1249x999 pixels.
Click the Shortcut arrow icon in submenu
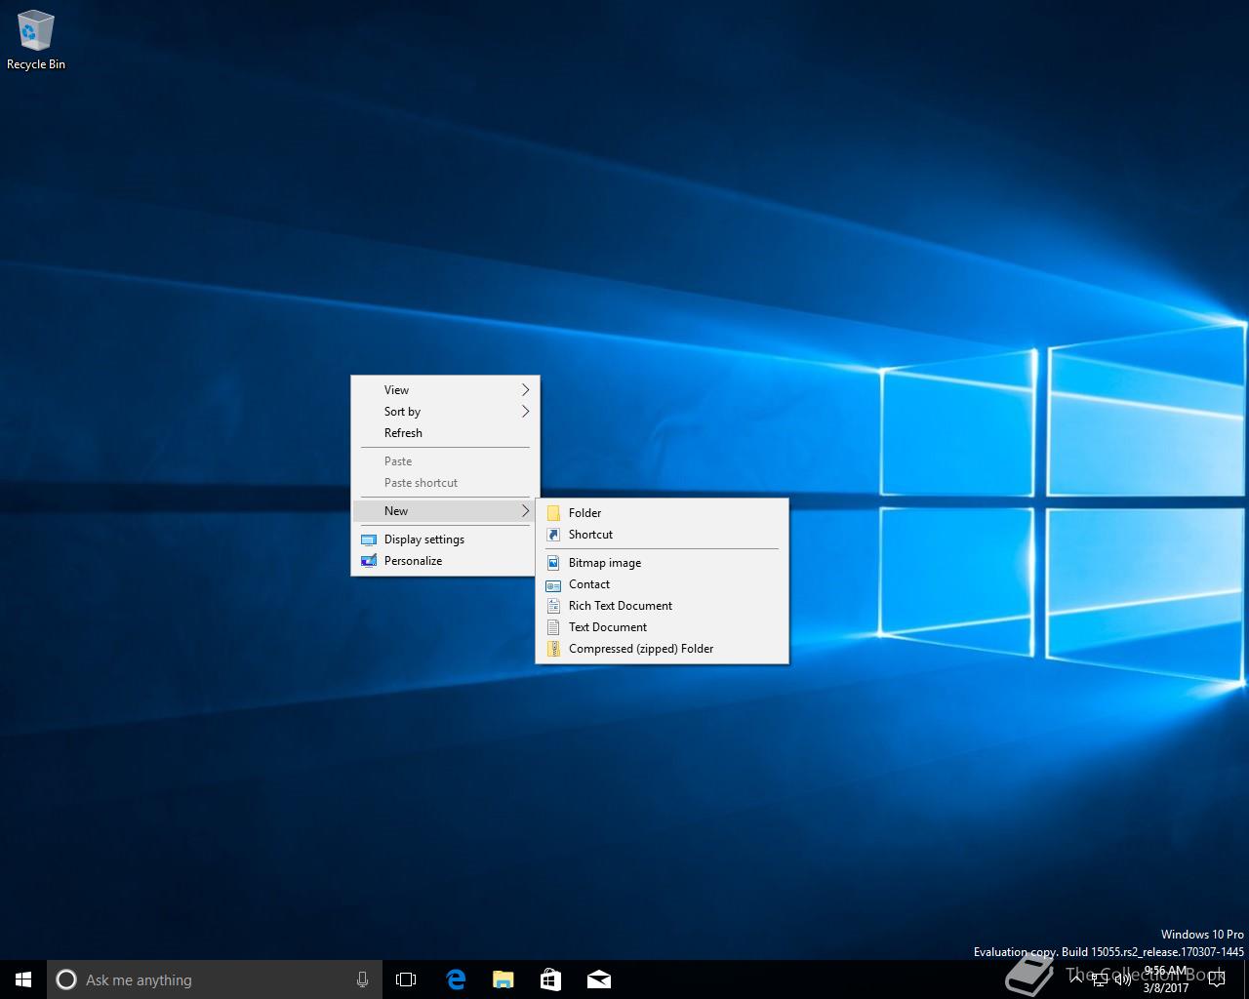tap(553, 534)
